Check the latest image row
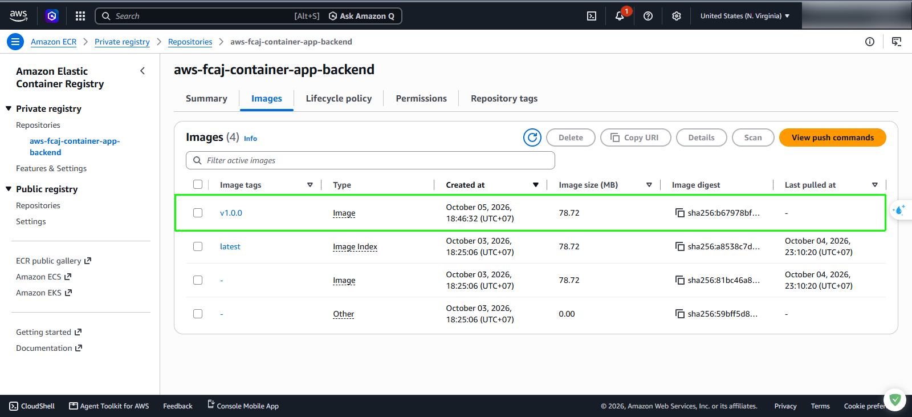 click(198, 246)
